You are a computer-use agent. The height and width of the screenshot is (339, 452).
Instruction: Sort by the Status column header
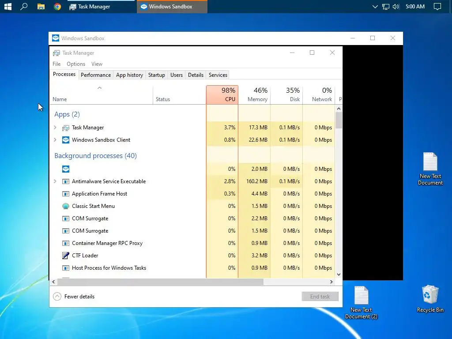(x=179, y=95)
